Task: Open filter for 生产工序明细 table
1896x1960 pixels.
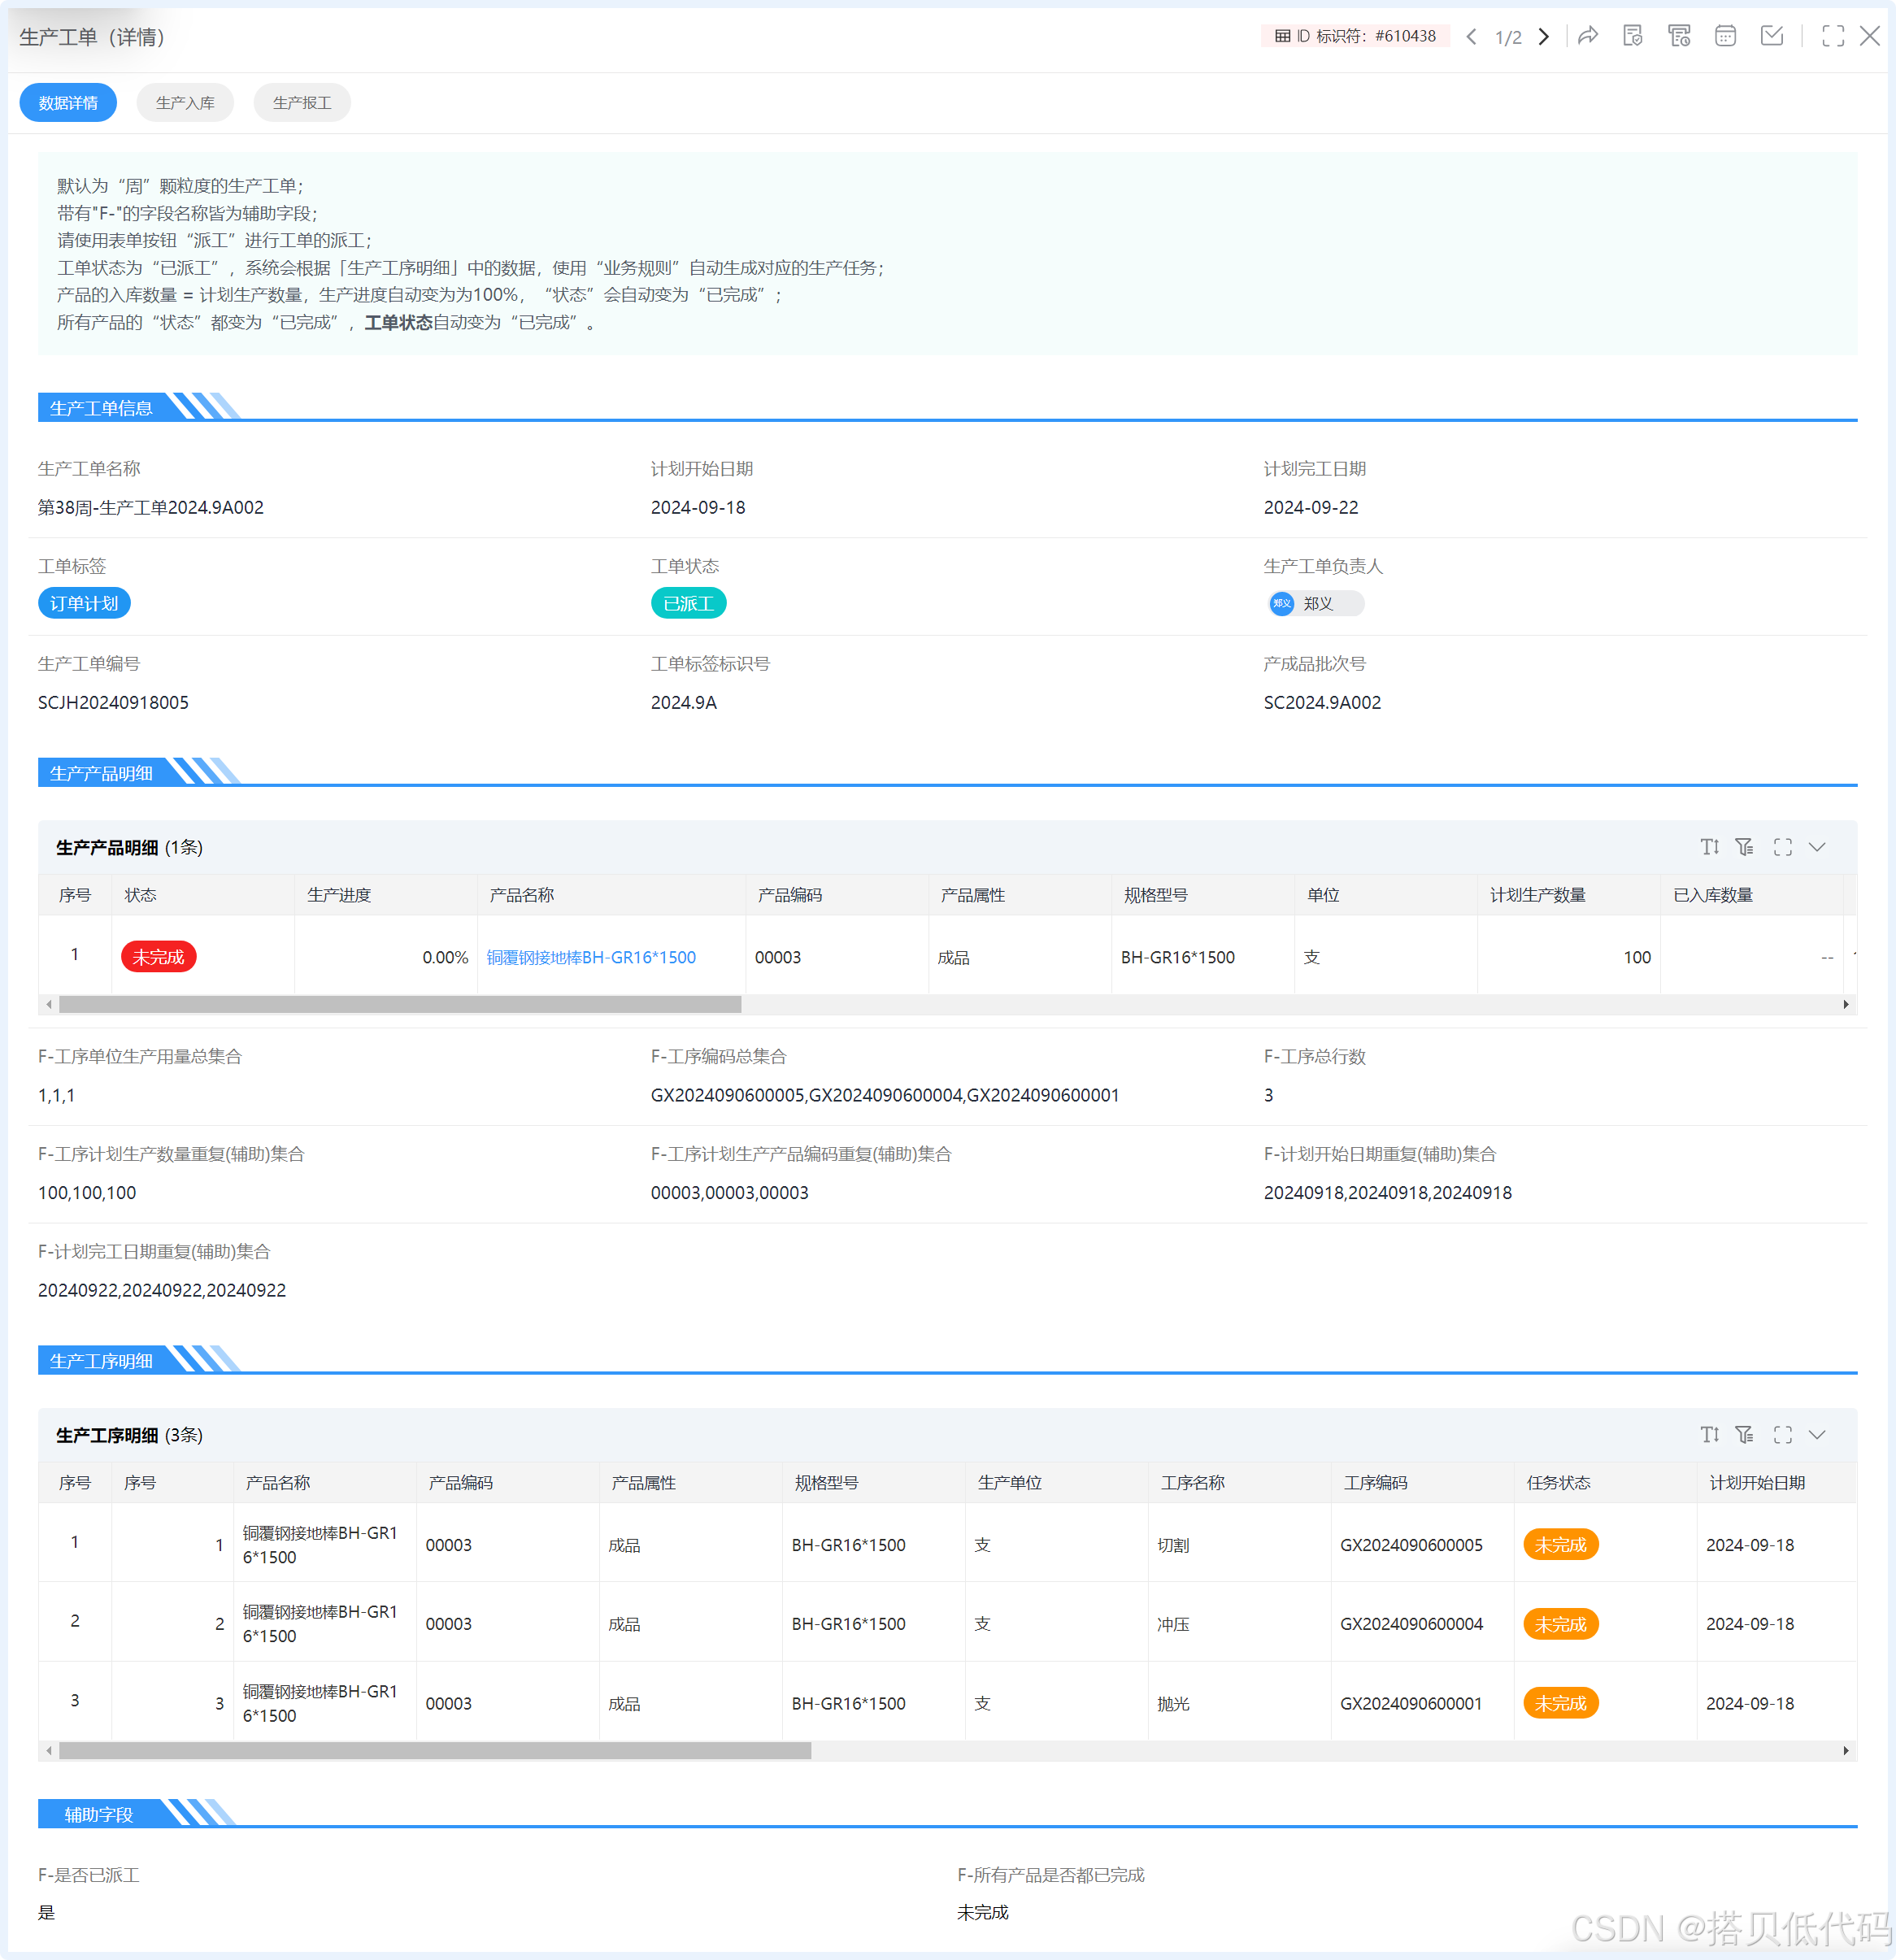Action: click(1745, 1435)
